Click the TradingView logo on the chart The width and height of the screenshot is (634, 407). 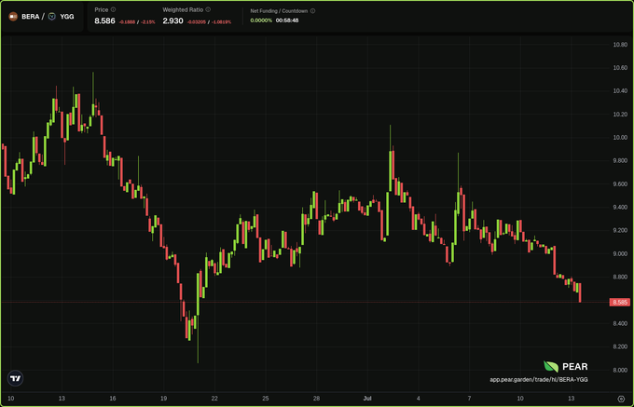[15, 378]
